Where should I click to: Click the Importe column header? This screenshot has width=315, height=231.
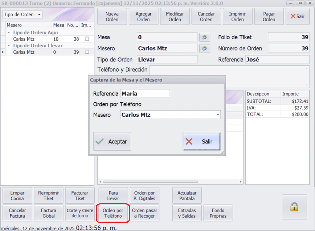[x=294, y=94]
